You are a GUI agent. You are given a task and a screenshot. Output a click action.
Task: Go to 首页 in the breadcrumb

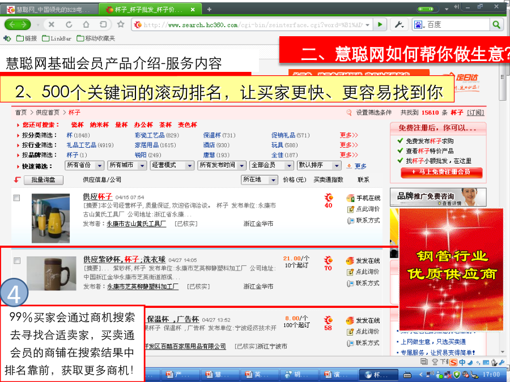click(21, 113)
